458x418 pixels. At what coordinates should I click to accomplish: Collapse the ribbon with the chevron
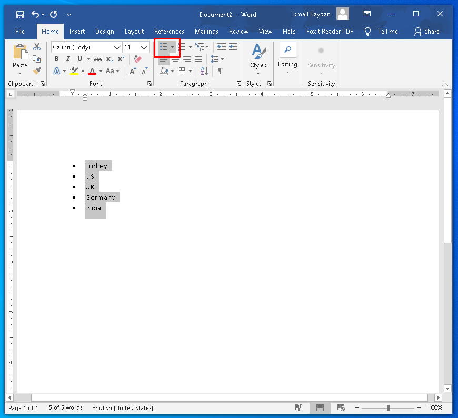[x=445, y=84]
